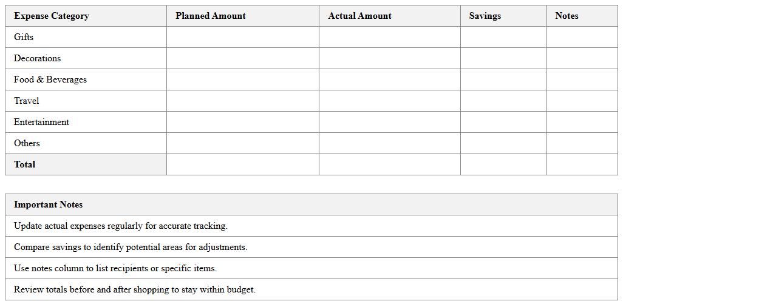Click the Food & Beverages row label
The height and width of the screenshot is (304, 776).
(50, 79)
